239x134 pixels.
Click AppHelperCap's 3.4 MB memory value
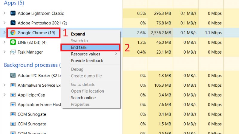165,95
